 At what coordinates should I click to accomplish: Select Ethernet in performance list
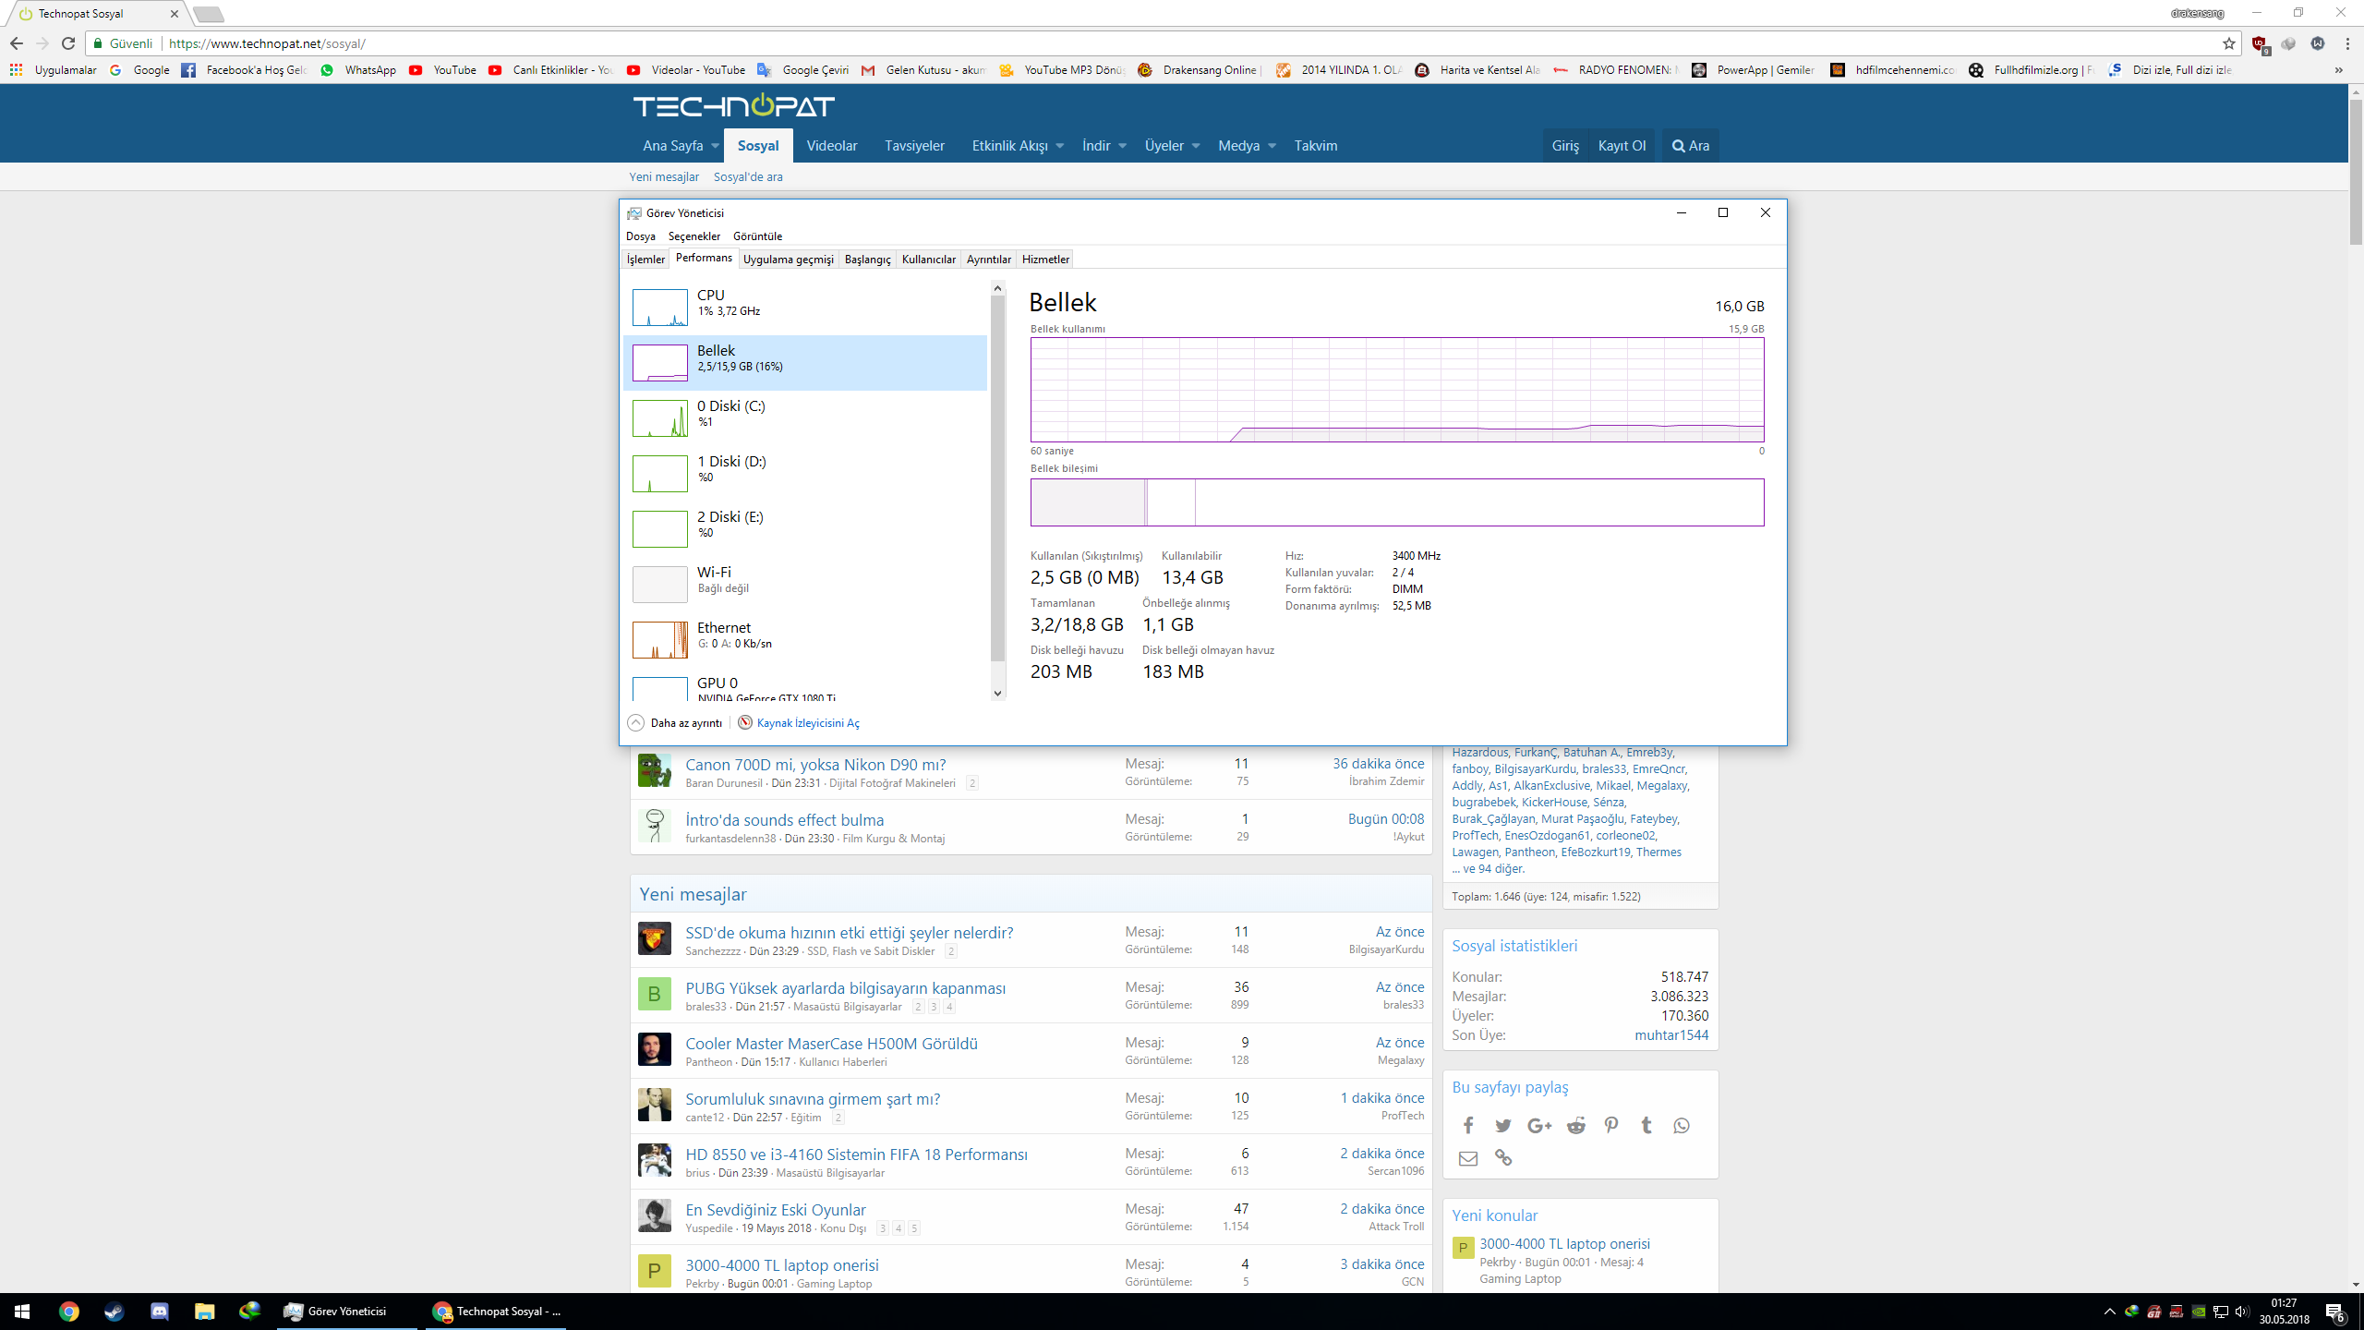(x=805, y=639)
